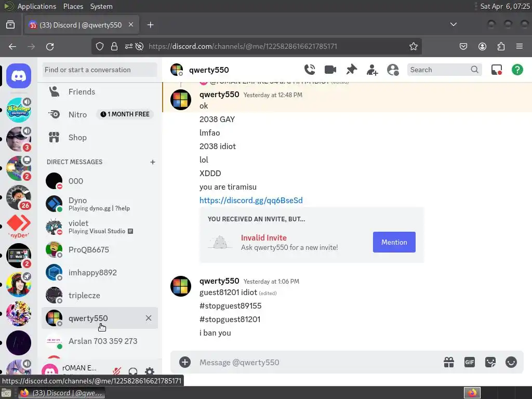The width and height of the screenshot is (532, 399).
Task: Click the browser URL address bar
Action: [256, 46]
